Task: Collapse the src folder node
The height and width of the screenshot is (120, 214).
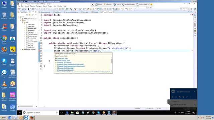Action: pos(21,21)
